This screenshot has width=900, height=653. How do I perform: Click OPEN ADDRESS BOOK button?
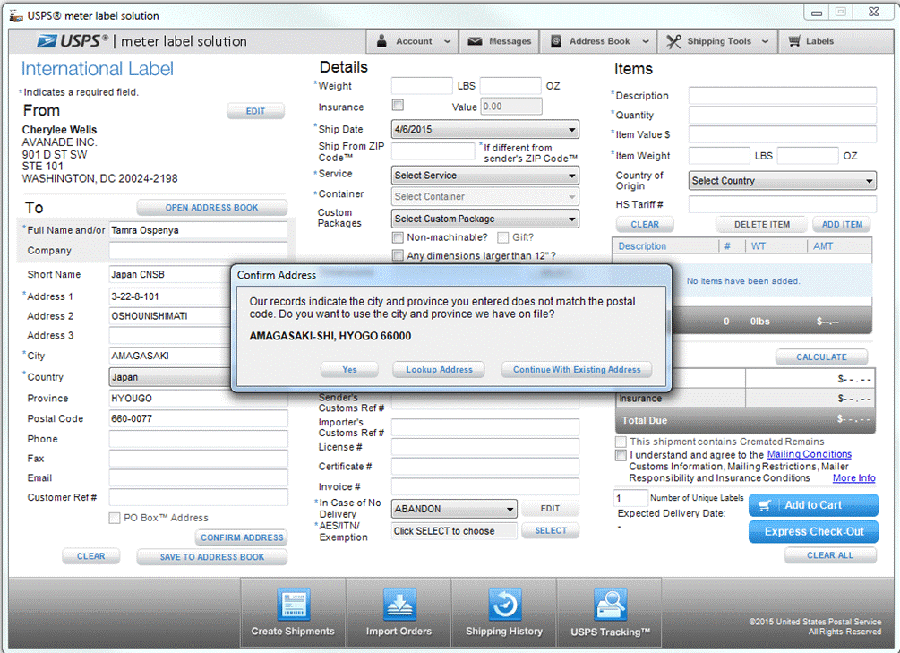coord(212,207)
